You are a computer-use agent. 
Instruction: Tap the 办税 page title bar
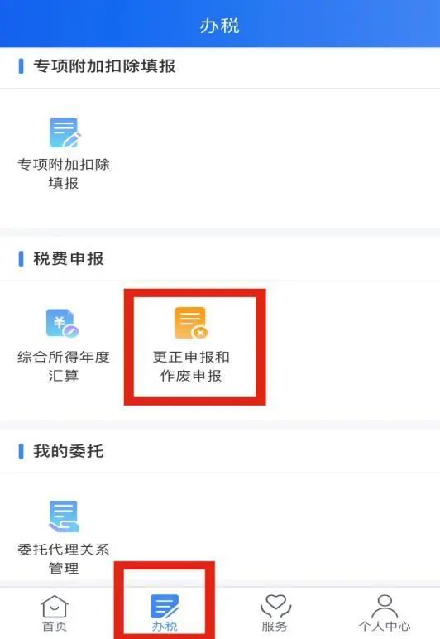coord(220,24)
